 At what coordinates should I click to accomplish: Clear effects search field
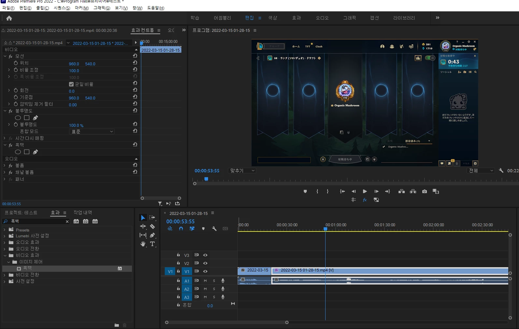pyautogui.click(x=67, y=221)
